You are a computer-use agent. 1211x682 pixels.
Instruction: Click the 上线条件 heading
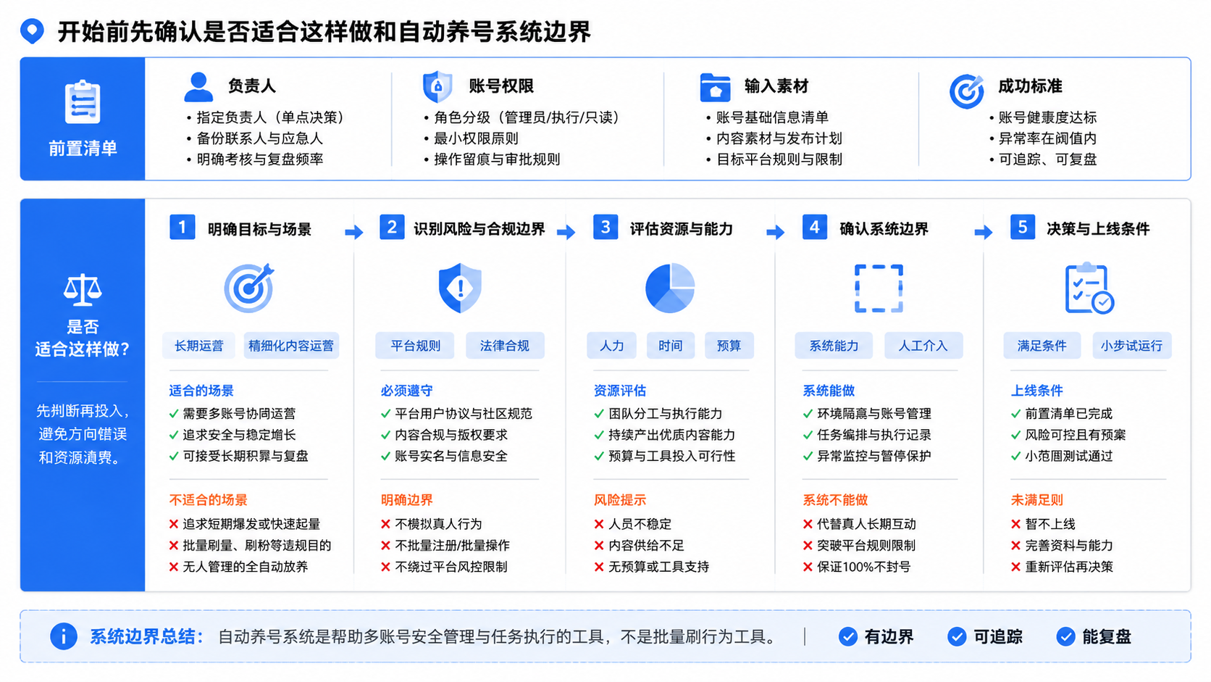click(1037, 391)
